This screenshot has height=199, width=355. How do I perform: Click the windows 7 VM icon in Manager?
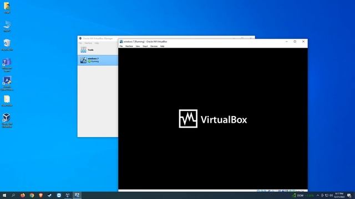point(83,60)
